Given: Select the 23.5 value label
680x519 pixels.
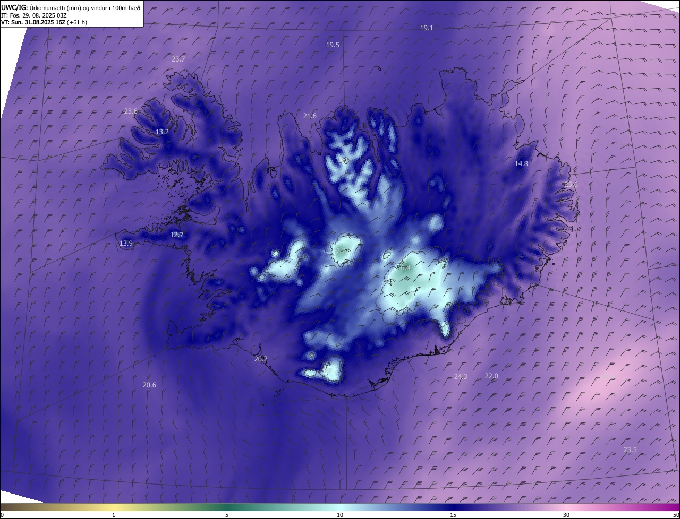Looking at the screenshot, I should point(630,449).
